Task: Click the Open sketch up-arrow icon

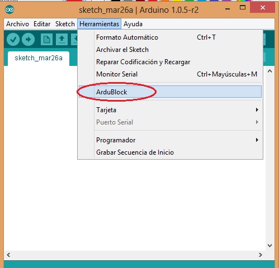Action: [62, 39]
